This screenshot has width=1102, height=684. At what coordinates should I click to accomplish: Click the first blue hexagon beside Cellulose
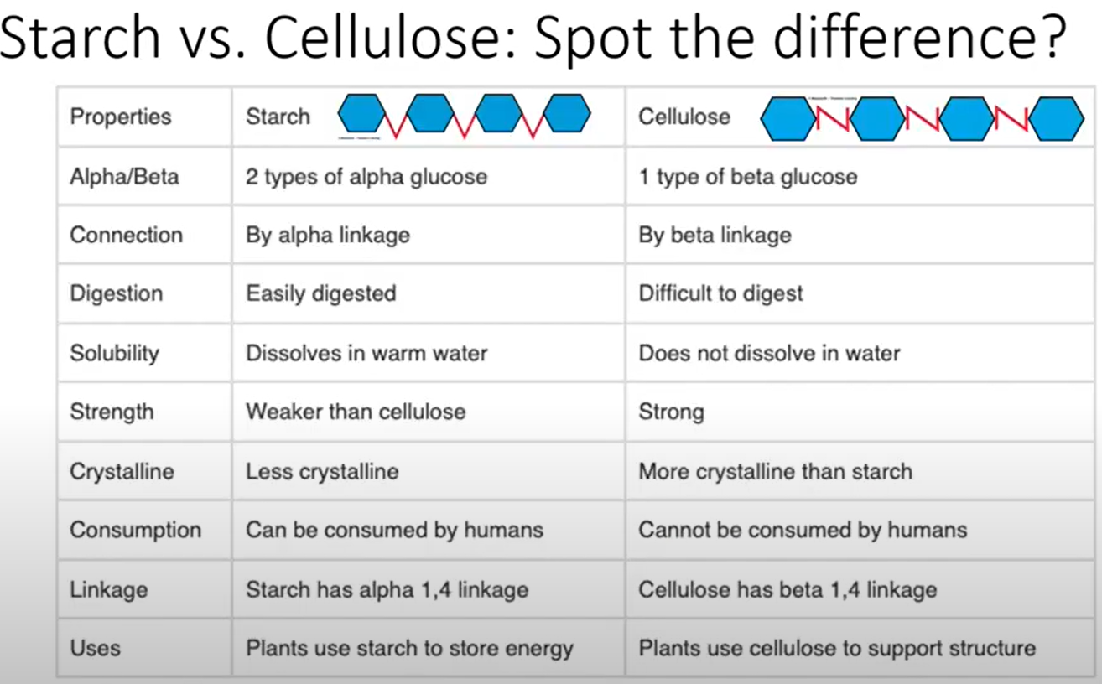(x=787, y=119)
